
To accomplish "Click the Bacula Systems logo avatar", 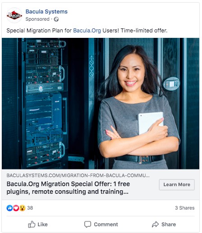I will [14, 15].
